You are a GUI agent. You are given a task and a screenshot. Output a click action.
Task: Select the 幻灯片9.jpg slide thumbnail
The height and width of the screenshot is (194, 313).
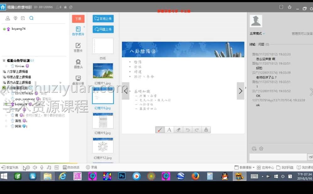(x=102, y=120)
